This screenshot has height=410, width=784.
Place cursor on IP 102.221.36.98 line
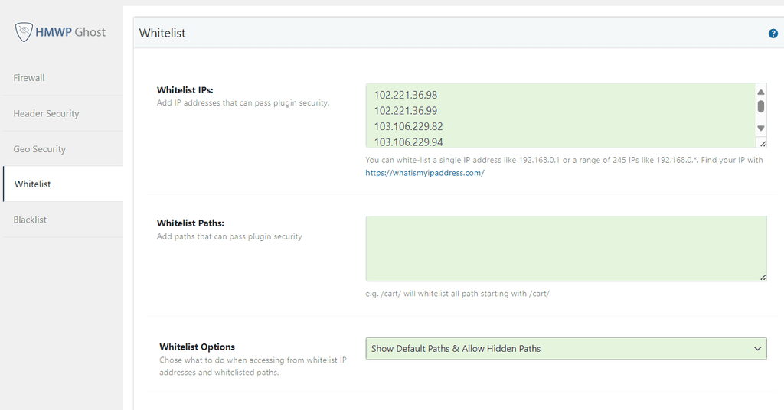[x=405, y=95]
